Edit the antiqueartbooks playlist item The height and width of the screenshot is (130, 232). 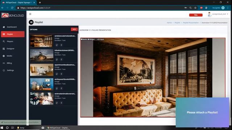(57, 88)
